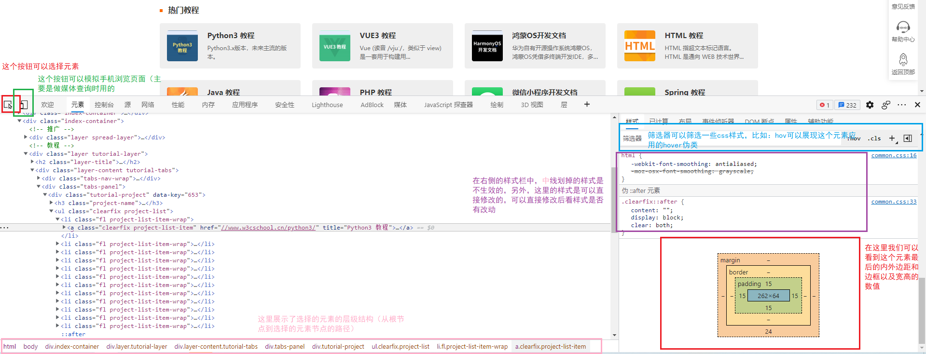The height and width of the screenshot is (354, 926).
Task: Collapse the layer tutorial-layer div node
Action: tap(26, 154)
